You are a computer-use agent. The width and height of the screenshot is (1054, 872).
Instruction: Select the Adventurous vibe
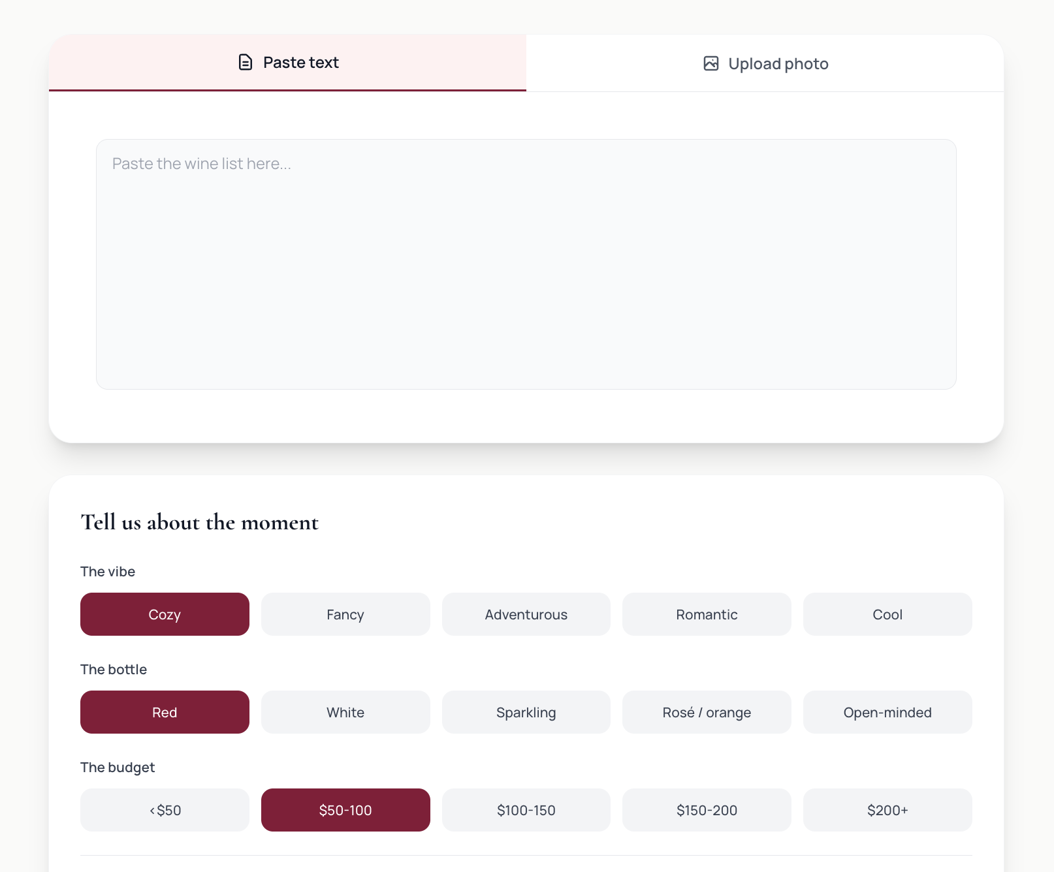pos(526,614)
